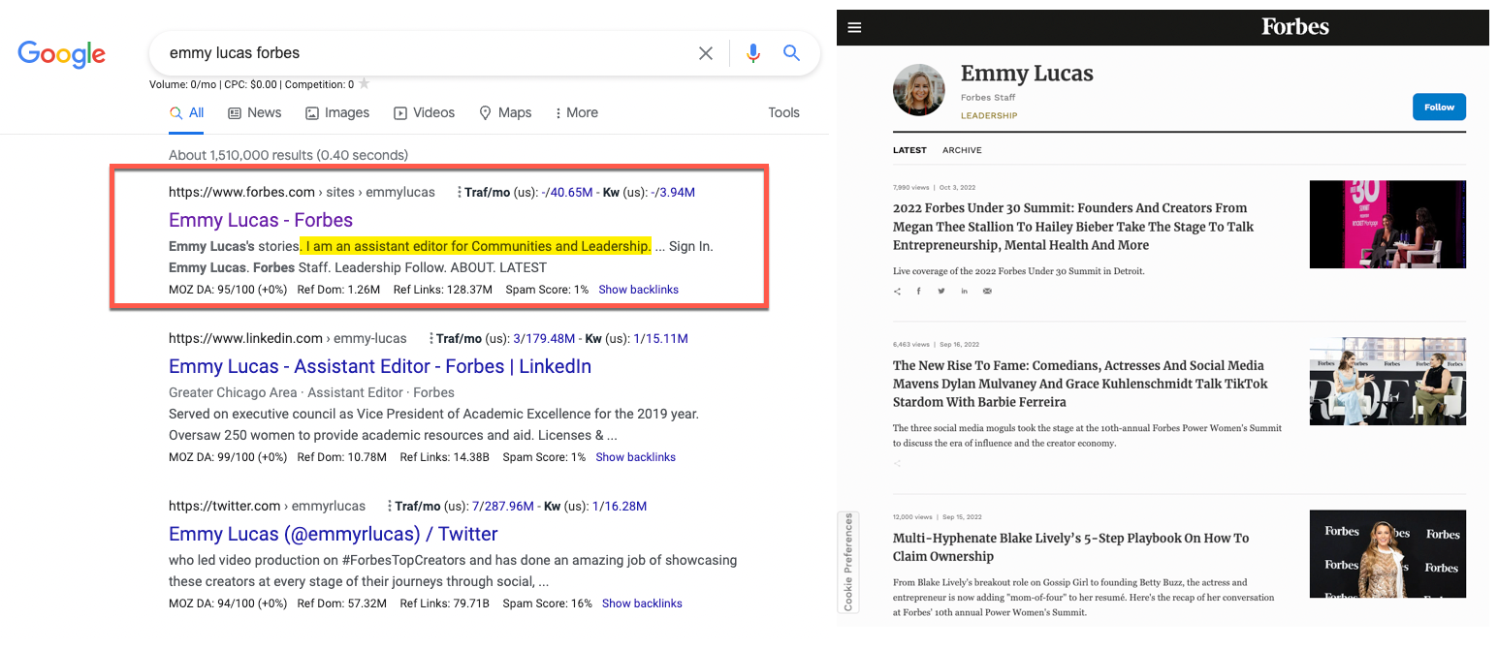
Task: Open The New Rise To Fame article
Action: pos(1080,384)
